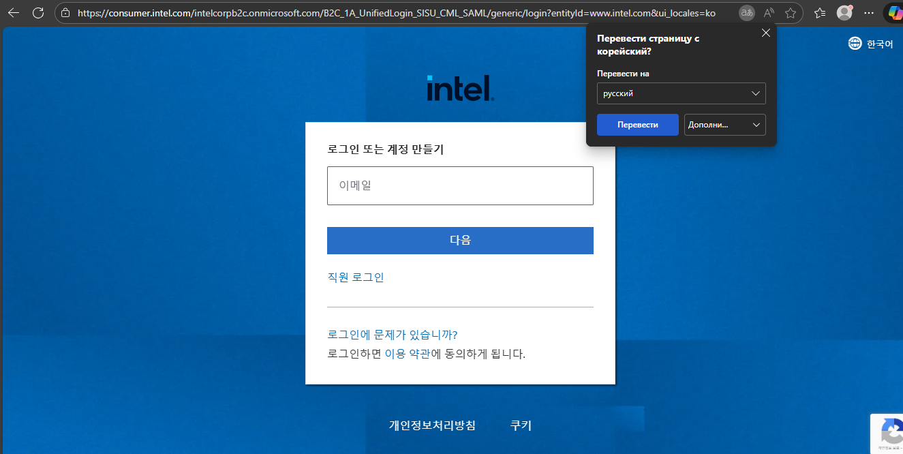Click the globe icon beside 한국어
Image resolution: width=903 pixels, height=454 pixels.
click(855, 44)
